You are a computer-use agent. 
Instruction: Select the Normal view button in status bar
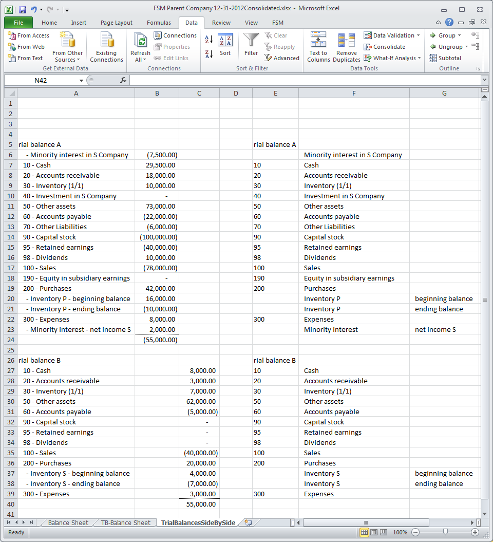(364, 532)
